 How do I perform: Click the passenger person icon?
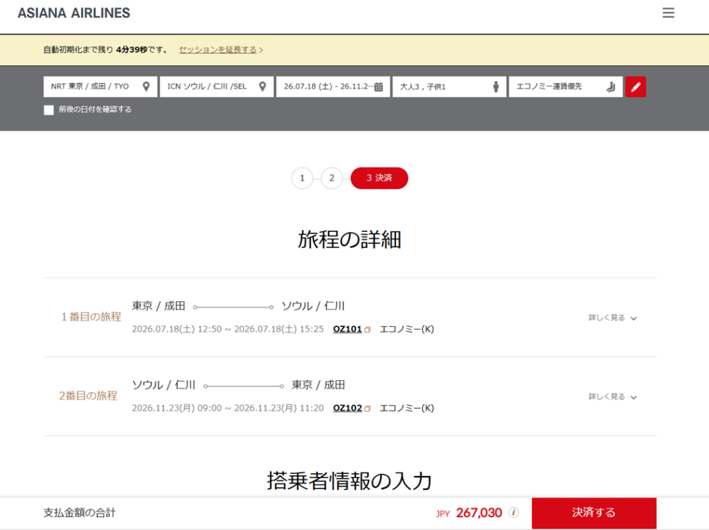pos(496,87)
